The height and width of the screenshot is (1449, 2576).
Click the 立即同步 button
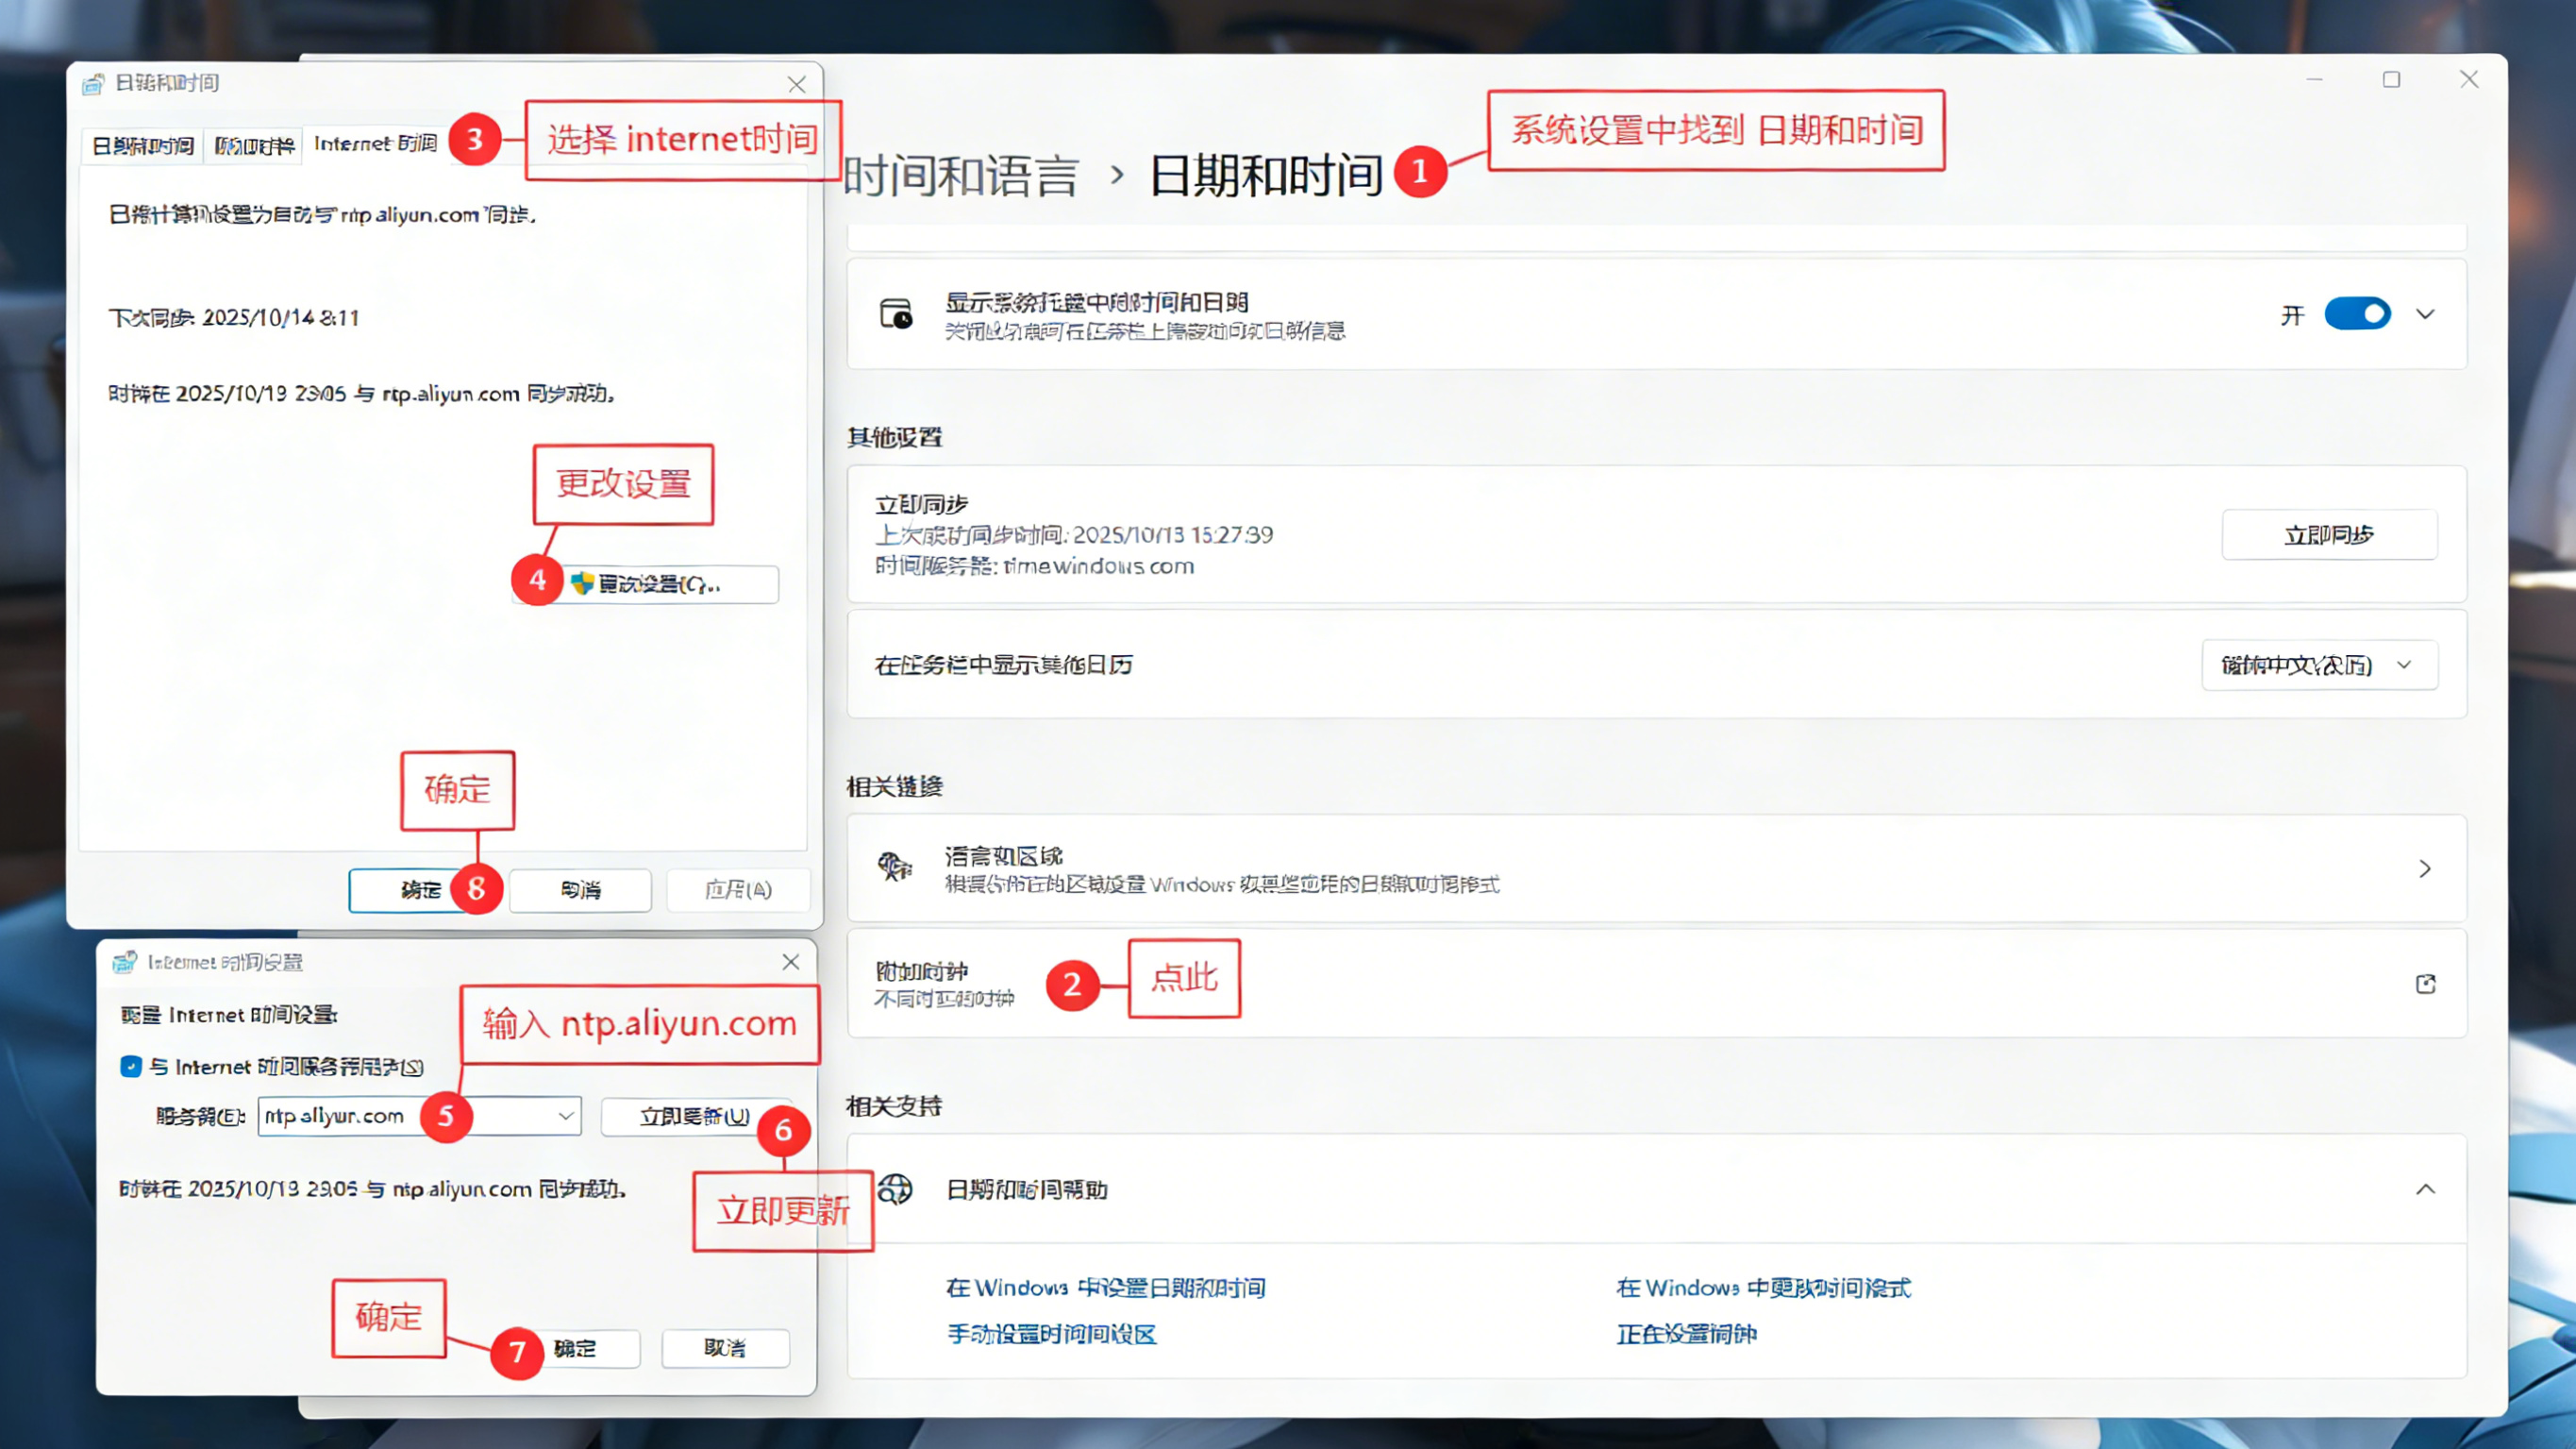point(2328,535)
